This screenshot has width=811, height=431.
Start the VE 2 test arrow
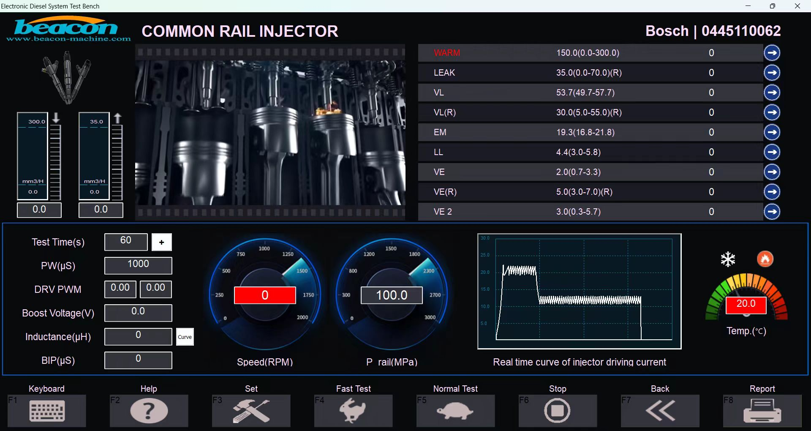[772, 211]
